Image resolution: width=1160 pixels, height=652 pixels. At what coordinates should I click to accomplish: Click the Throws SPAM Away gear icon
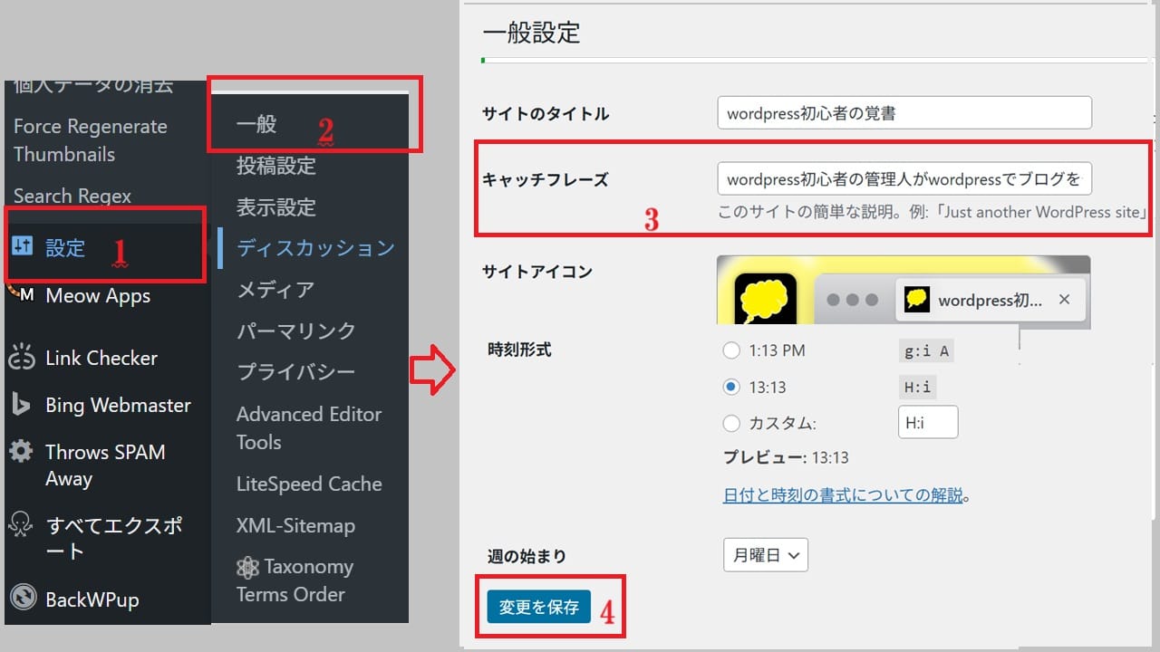[21, 453]
